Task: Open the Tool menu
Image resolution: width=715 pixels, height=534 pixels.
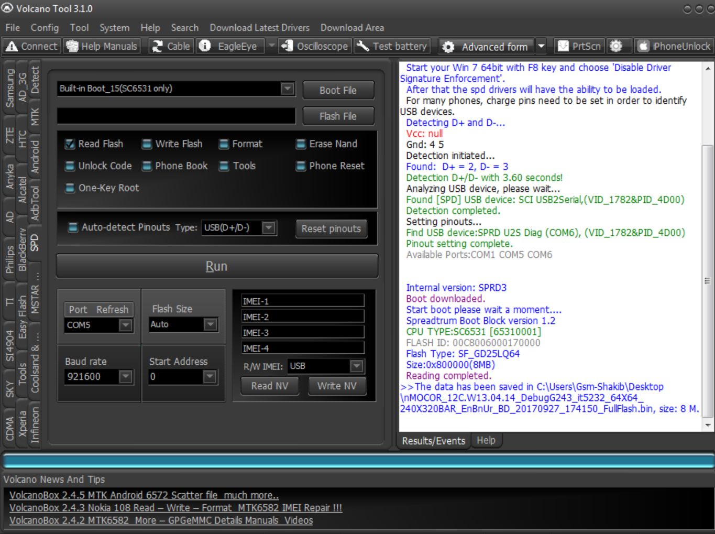Action: click(79, 28)
